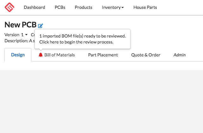
Task: Select the Design tab
Action: [x=18, y=55]
